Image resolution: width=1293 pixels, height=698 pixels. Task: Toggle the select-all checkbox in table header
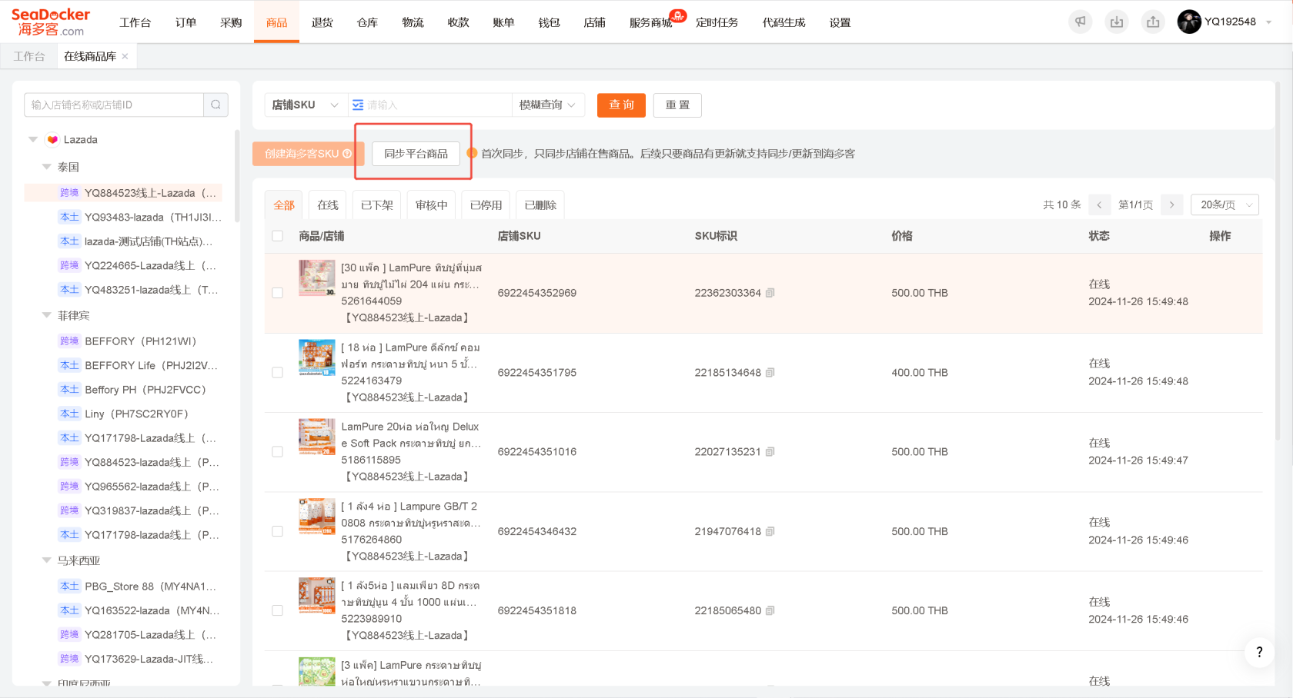tap(278, 236)
